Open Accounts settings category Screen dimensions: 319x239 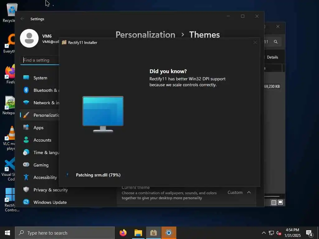(x=40, y=140)
